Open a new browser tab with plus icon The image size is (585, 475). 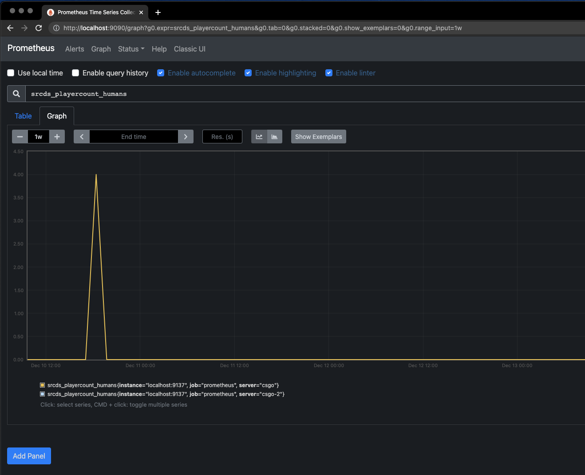tap(158, 12)
